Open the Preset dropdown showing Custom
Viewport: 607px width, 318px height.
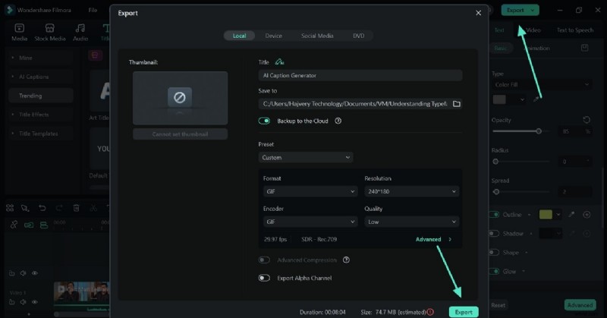[x=305, y=157]
